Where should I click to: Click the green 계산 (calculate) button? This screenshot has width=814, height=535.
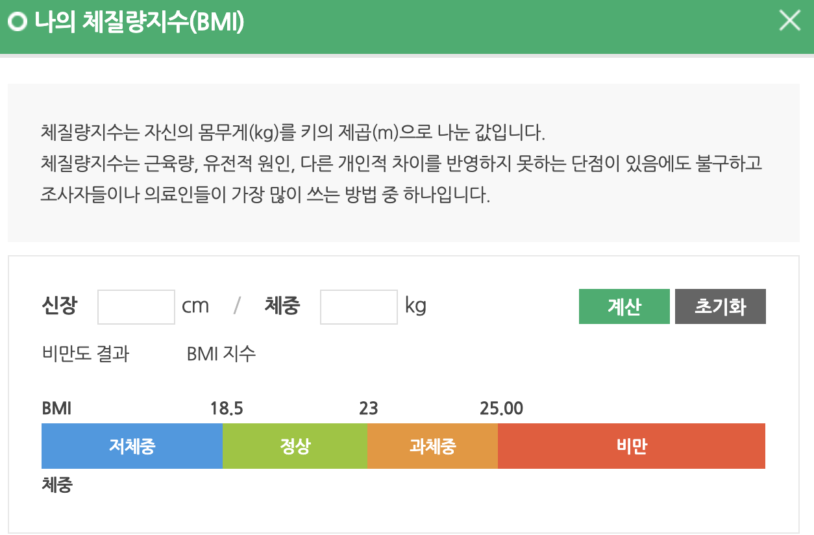point(624,306)
